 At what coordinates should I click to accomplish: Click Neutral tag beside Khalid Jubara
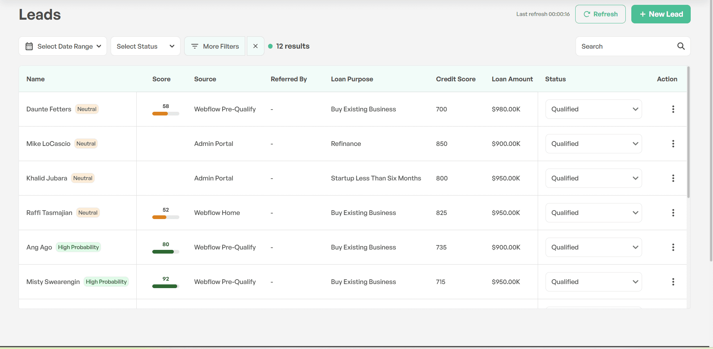coord(83,178)
